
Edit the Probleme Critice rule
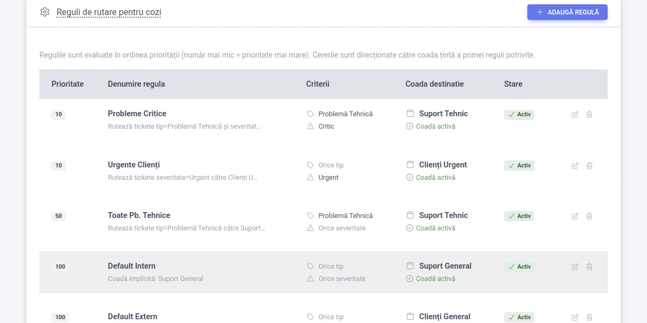[x=575, y=115]
